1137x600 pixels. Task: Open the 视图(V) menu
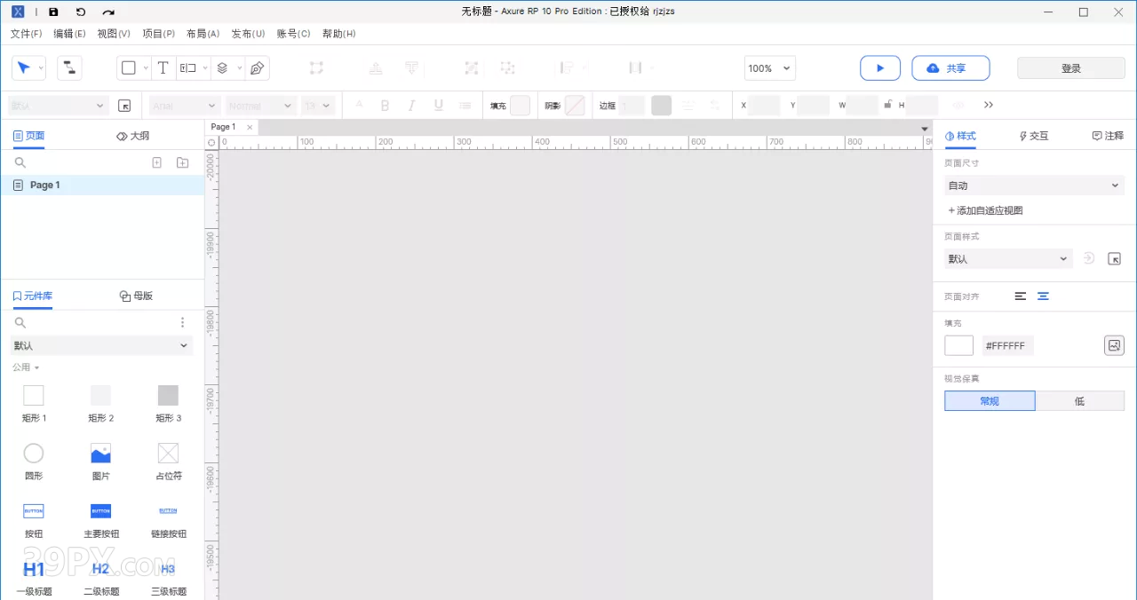click(x=114, y=34)
